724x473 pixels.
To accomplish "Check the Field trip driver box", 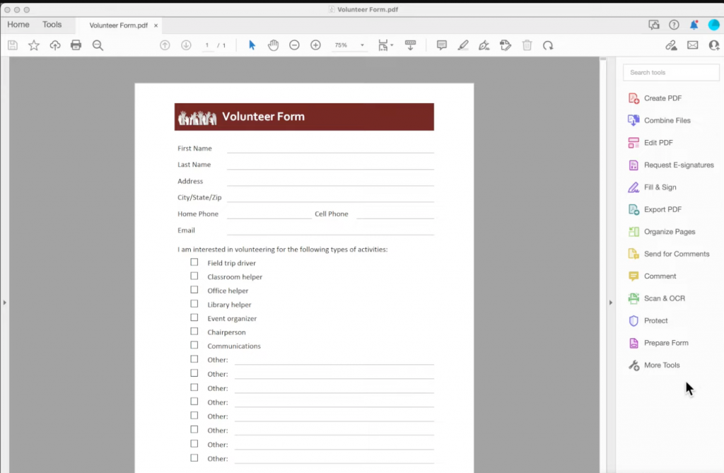I will pos(194,262).
